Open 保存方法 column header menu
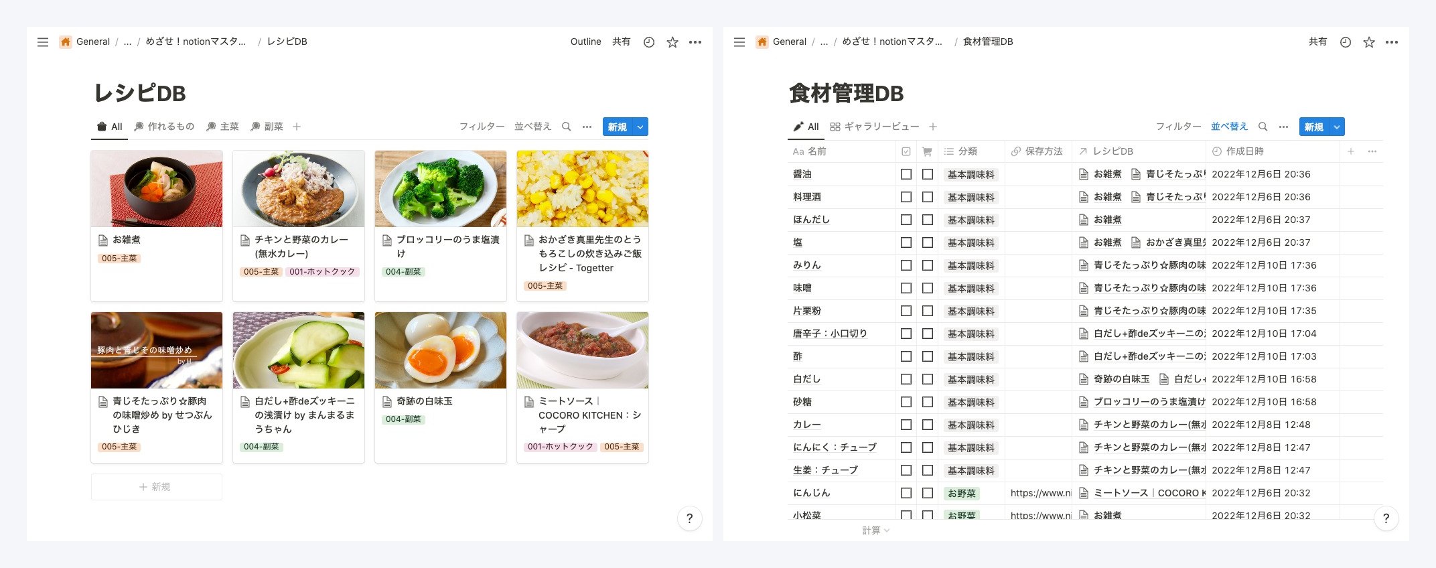The height and width of the screenshot is (568, 1436). coord(1038,151)
